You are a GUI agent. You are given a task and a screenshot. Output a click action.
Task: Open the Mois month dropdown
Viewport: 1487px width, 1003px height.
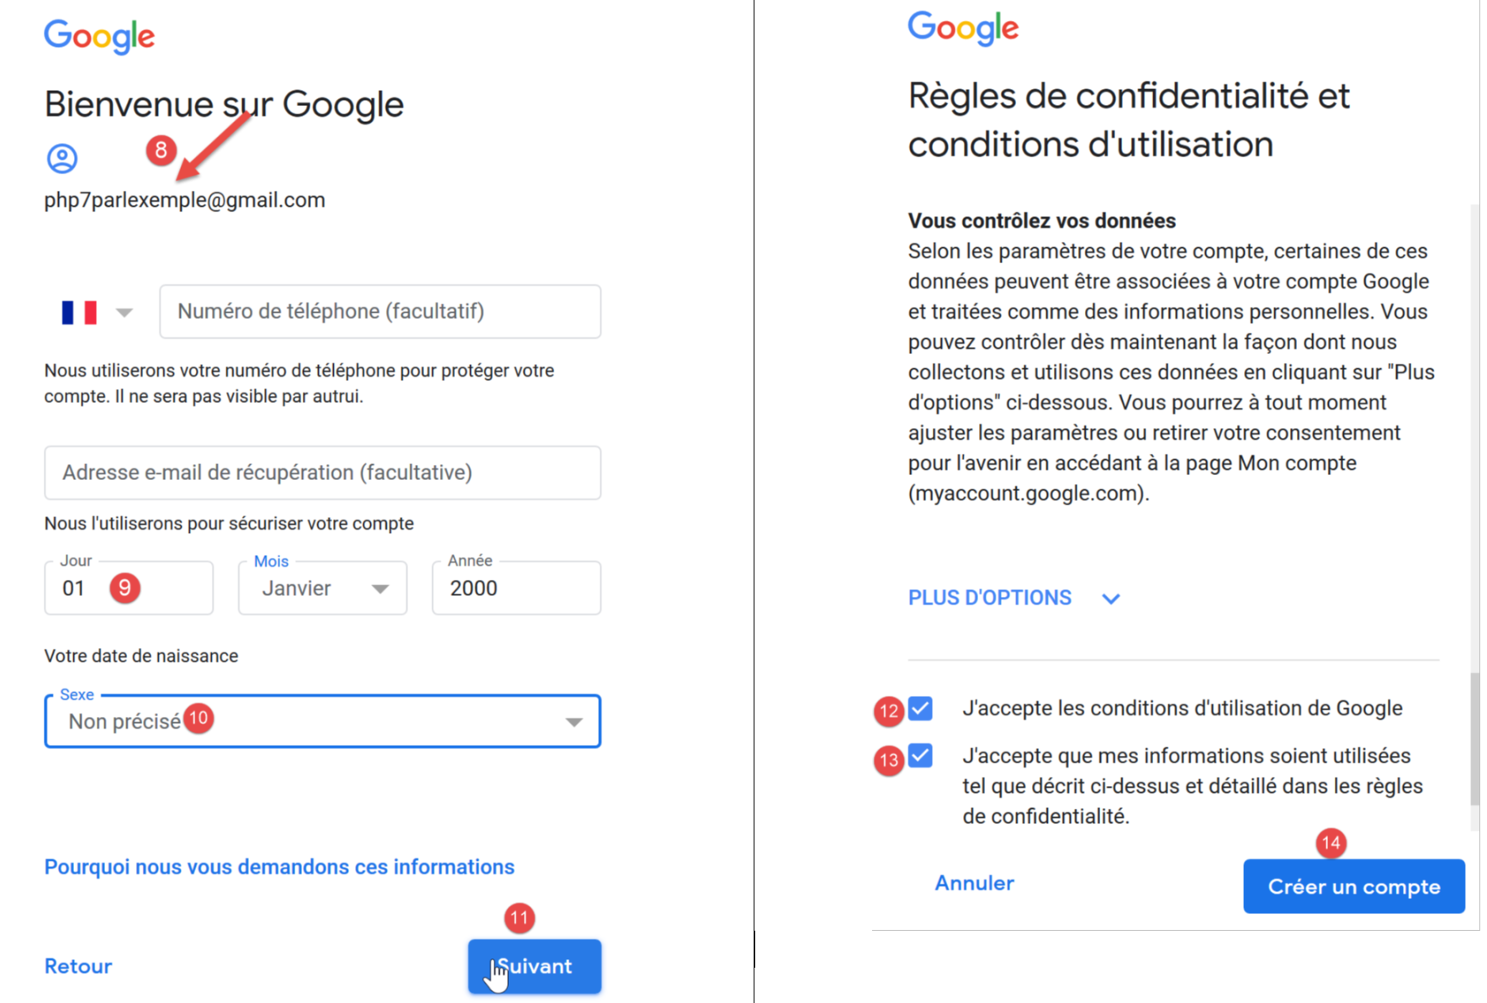coord(322,588)
